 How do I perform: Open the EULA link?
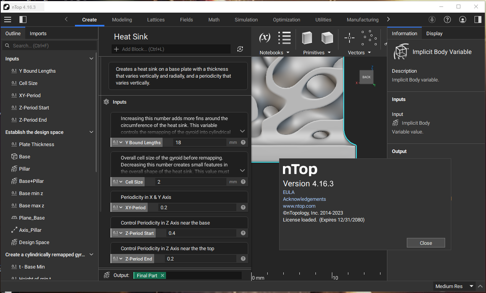pyautogui.click(x=289, y=192)
